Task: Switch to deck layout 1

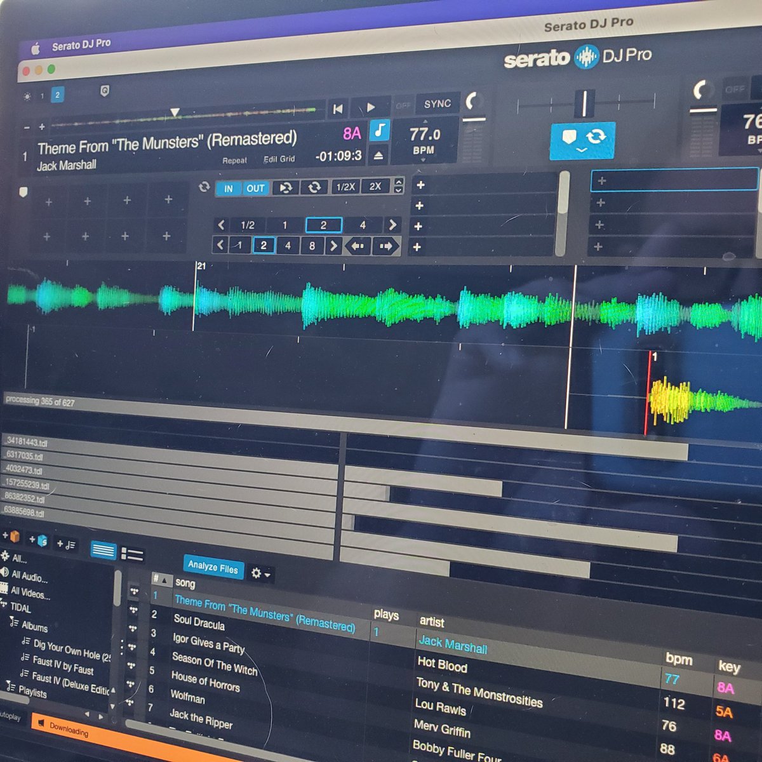Action: click(x=43, y=96)
